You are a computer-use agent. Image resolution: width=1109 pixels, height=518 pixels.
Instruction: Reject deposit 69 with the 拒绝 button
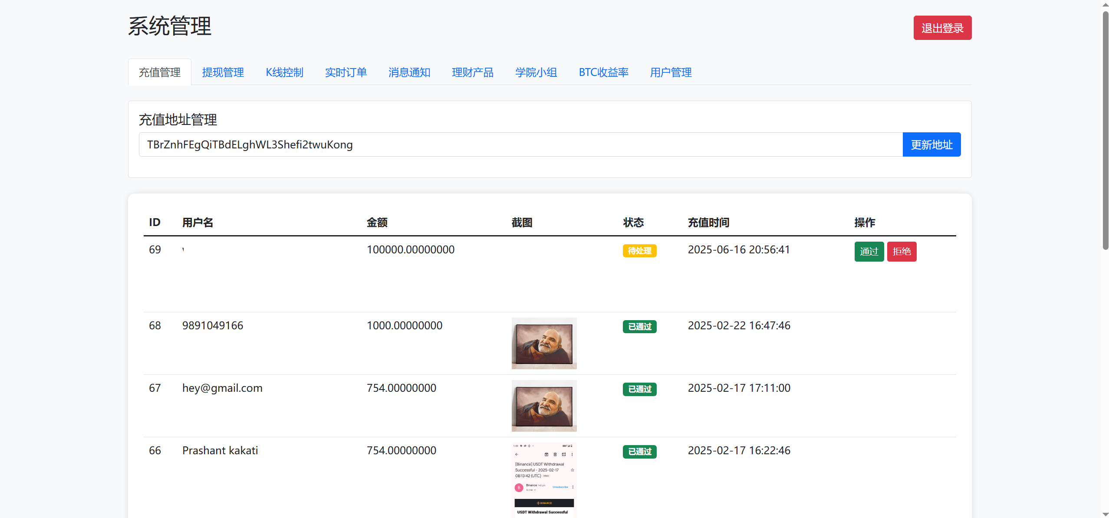[x=902, y=251]
